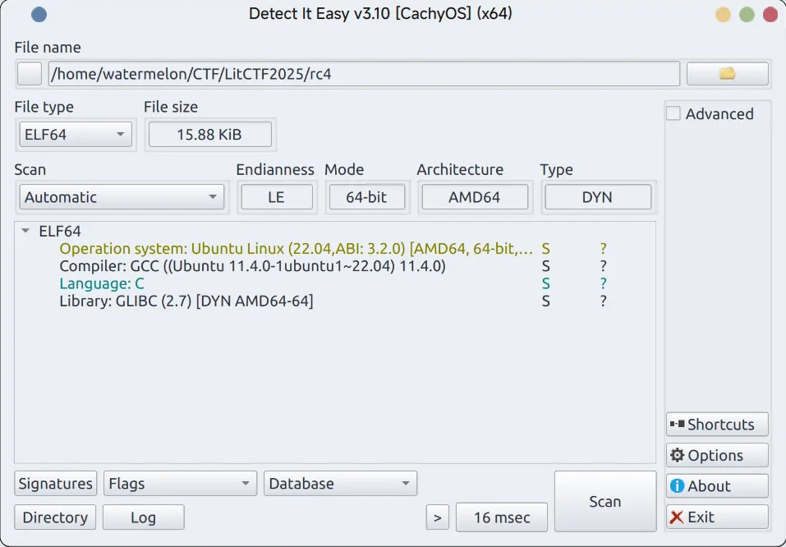Screen dimensions: 786x547
Task: Click the Scan button
Action: [x=605, y=501]
